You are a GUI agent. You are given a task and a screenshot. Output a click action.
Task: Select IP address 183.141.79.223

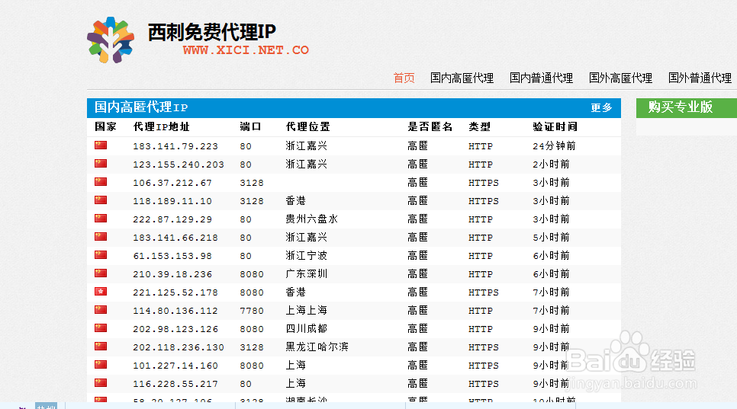pos(175,146)
